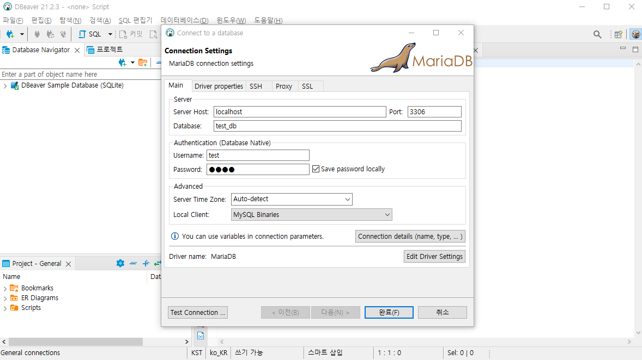
Task: Click the Scripts folder icon
Action: (x=14, y=308)
